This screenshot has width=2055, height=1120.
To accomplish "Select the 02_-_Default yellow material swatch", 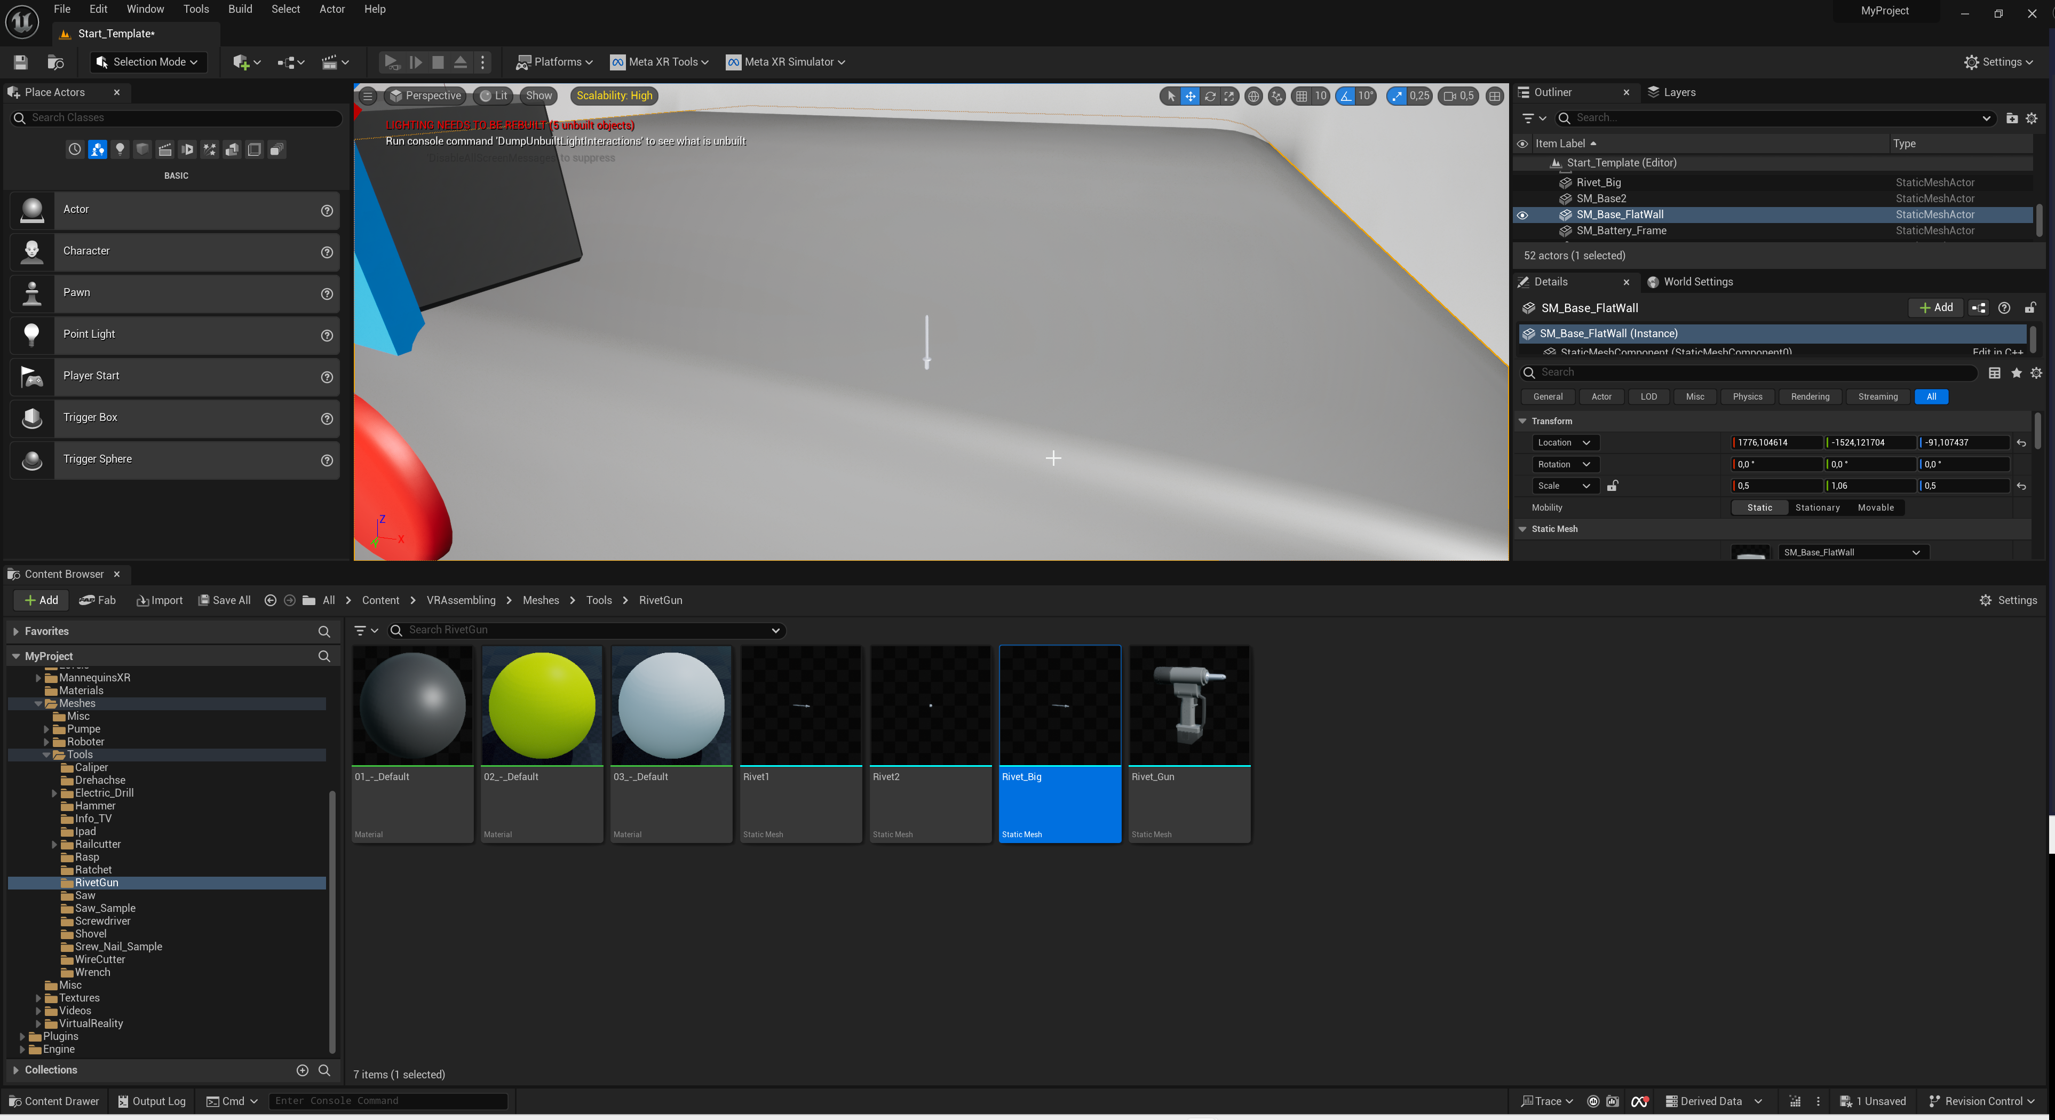I will (x=542, y=705).
